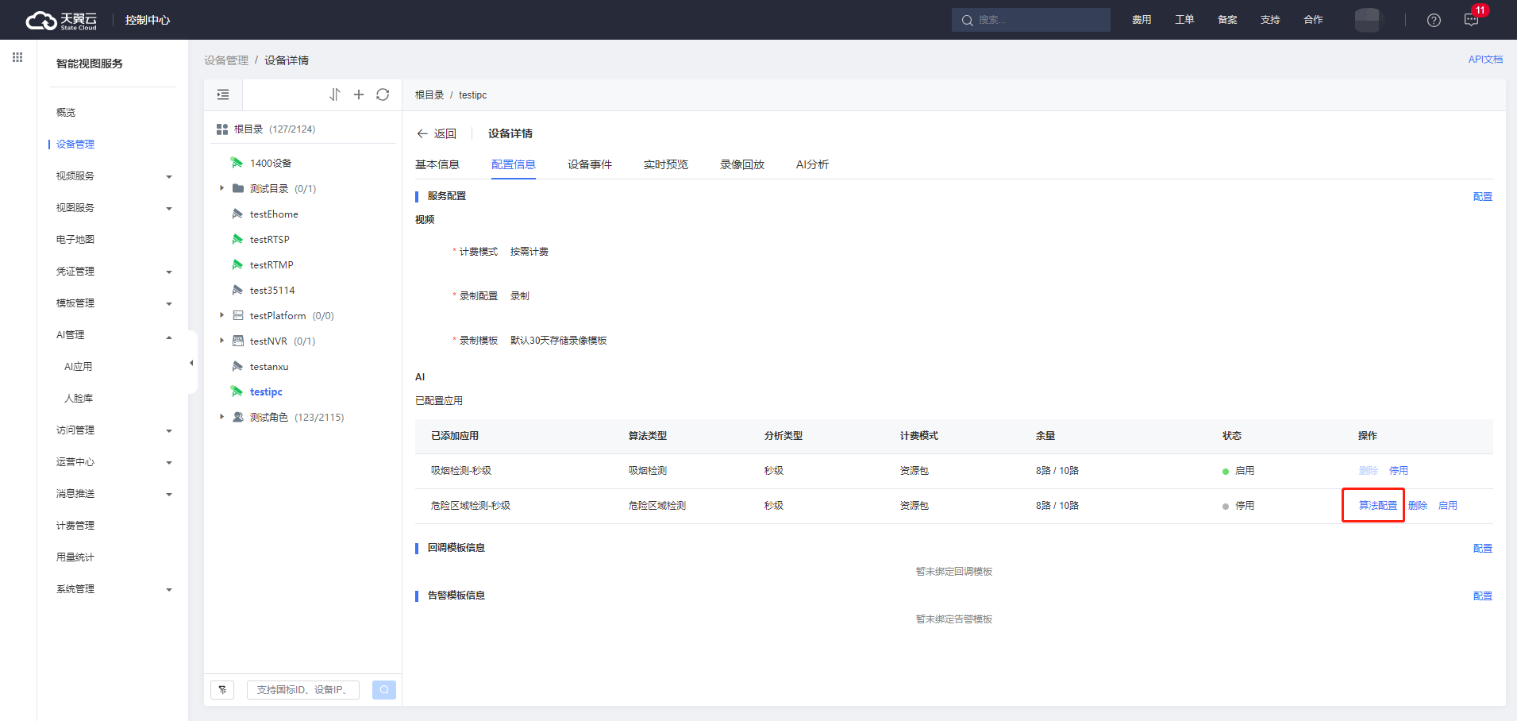This screenshot has height=721, width=1517.
Task: Collapse the left sidebar handle arrow
Action: 191,363
